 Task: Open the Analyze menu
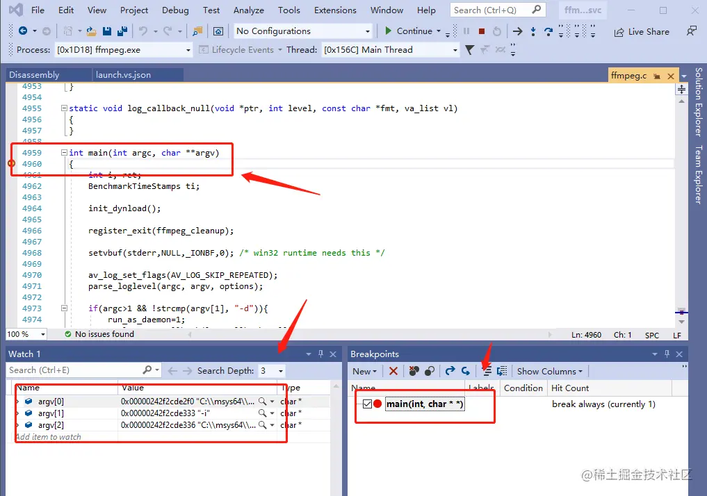[248, 10]
